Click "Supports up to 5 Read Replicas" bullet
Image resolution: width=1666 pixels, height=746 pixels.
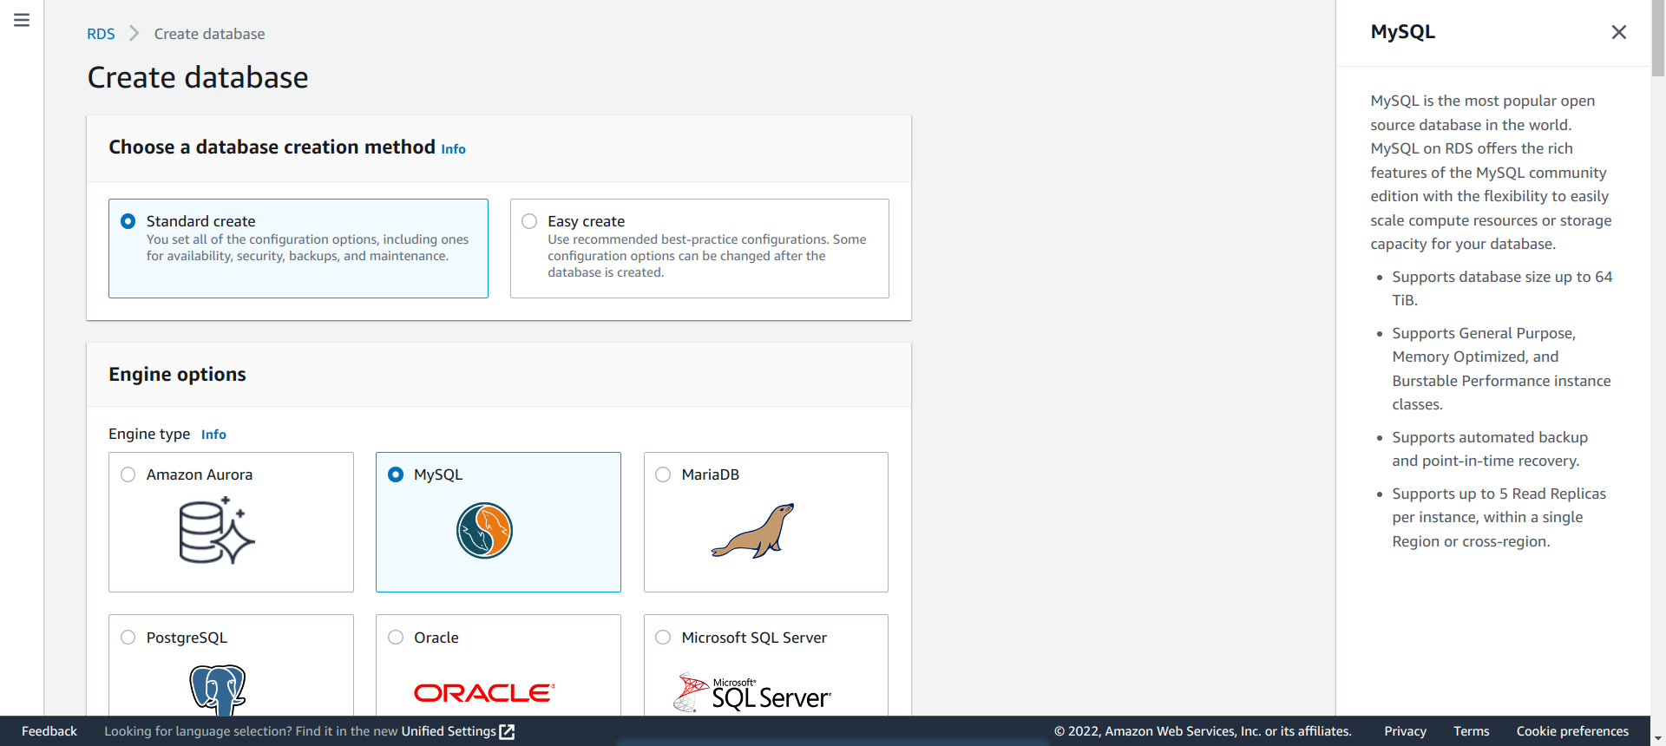(x=1499, y=518)
